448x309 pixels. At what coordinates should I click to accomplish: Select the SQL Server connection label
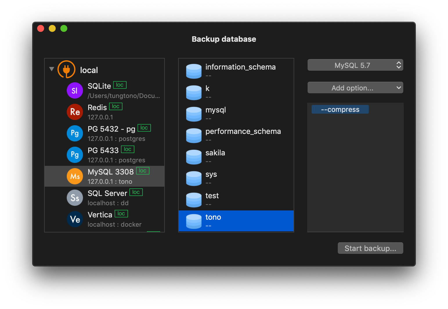coord(107,193)
